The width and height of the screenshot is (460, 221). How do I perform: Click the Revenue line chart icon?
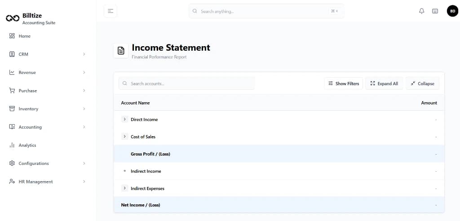(12, 72)
